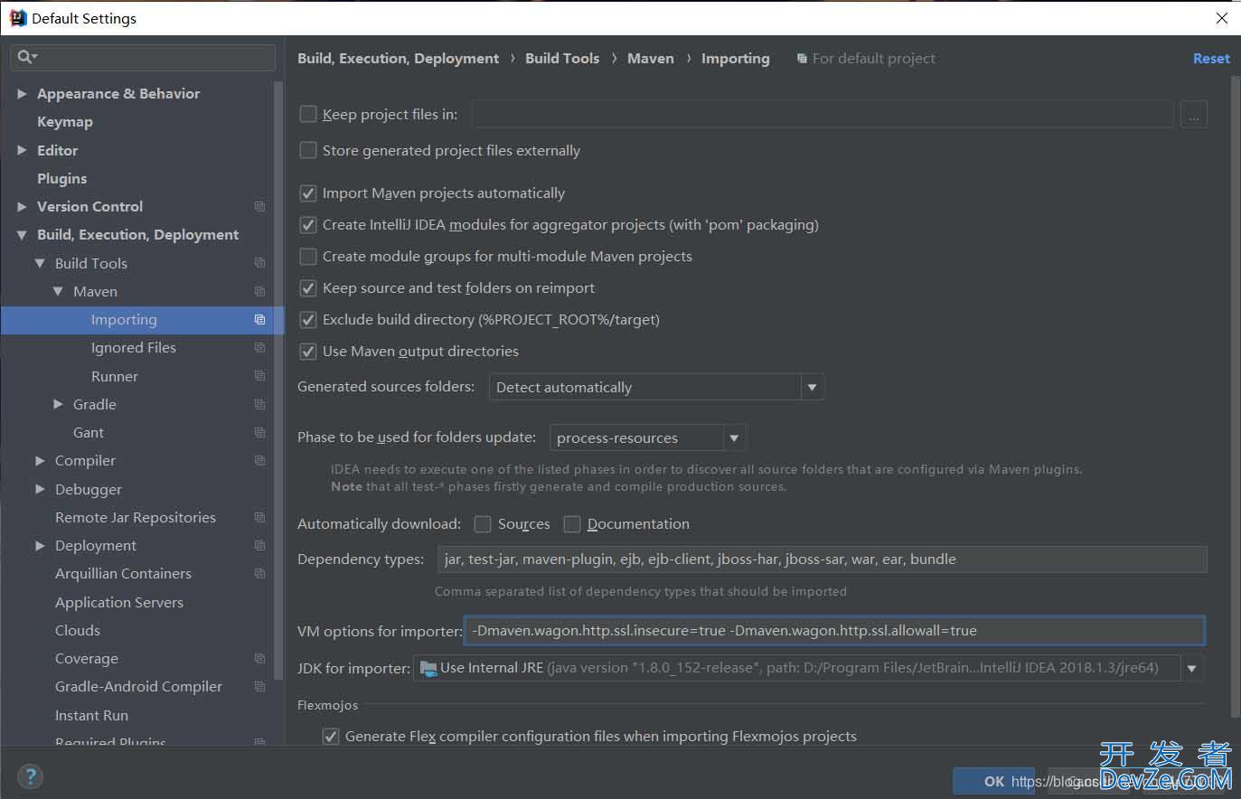Expand the Version Control section
Viewport: 1241px width, 799px height.
(x=22, y=207)
